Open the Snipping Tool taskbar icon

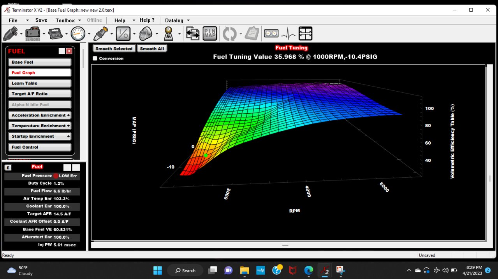[341, 270]
